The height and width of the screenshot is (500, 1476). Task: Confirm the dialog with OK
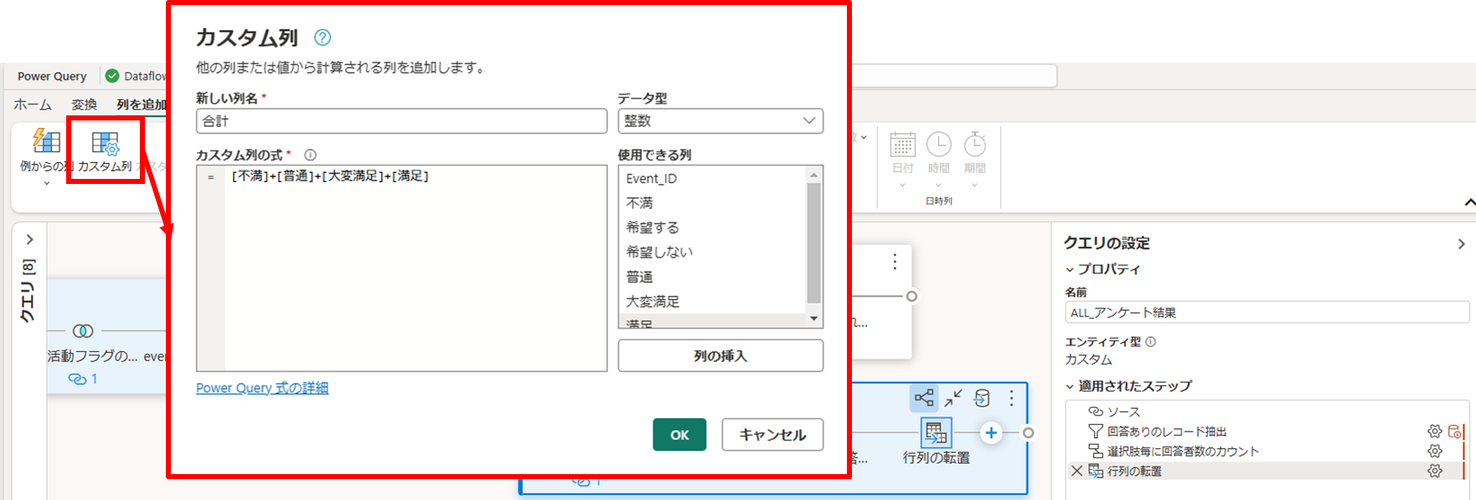pos(679,435)
